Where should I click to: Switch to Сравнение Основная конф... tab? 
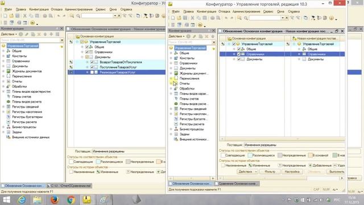[x=237, y=183]
